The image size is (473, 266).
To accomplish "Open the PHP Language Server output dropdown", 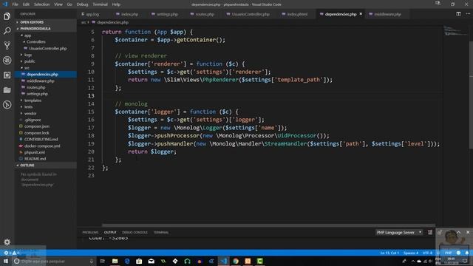I will [x=399, y=232].
